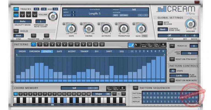The height and width of the screenshot is (110, 211).
Task: Click the Chord Memory PASTE icon
Action: point(116,89)
